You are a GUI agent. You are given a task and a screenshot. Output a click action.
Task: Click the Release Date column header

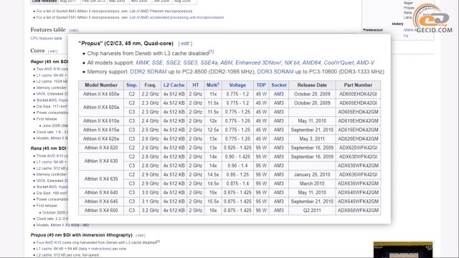(x=312, y=85)
